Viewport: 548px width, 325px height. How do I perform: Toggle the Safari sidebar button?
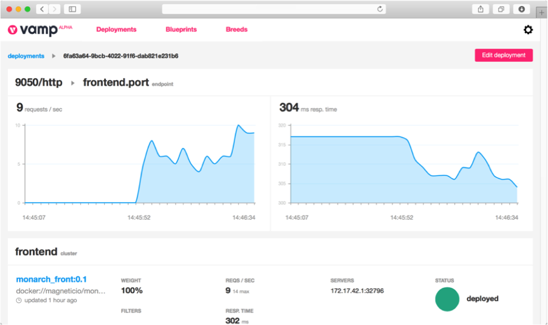tap(71, 9)
